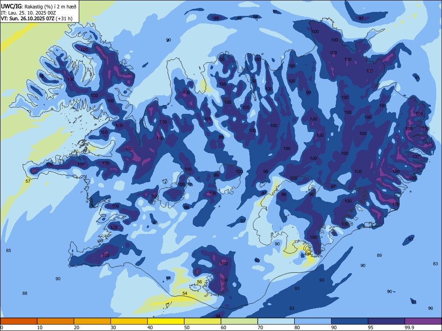The image size is (442, 331).
Task: Pick the 60-70 light green legend swatch
Action: pyautogui.click(x=239, y=321)
